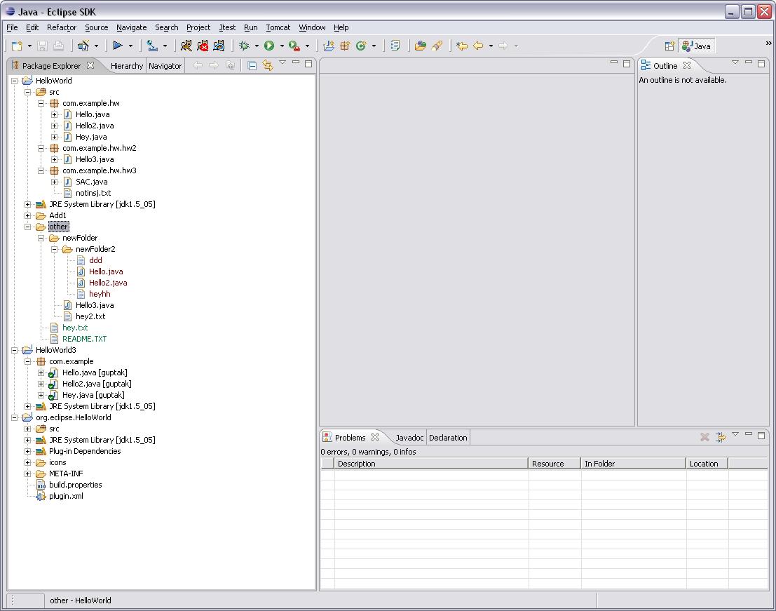Start Tomcat with the first cat icon
Viewport: 776px width, 611px height.
click(186, 46)
